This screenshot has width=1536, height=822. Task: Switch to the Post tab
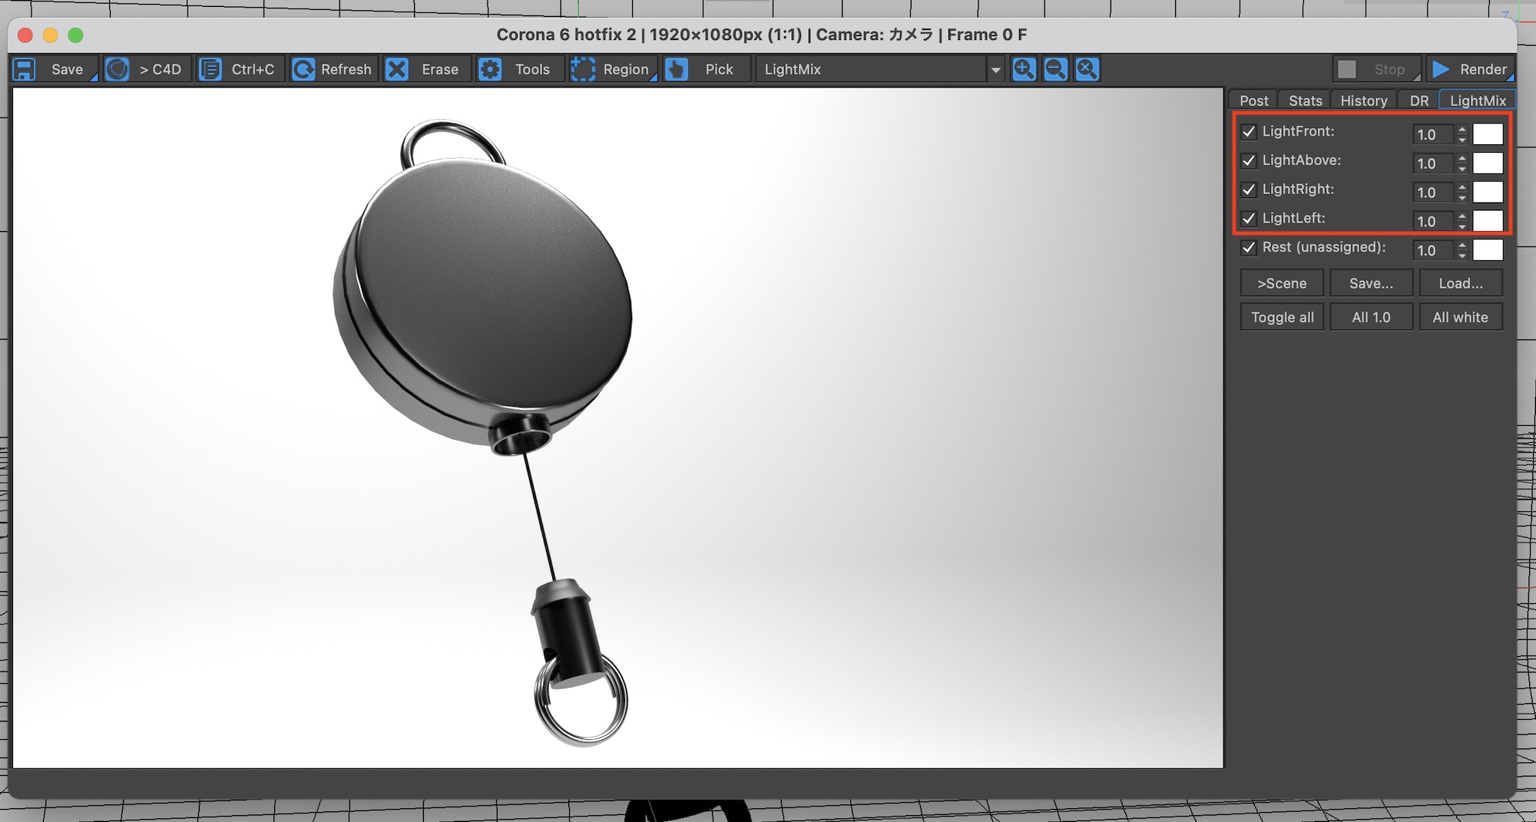click(1253, 101)
